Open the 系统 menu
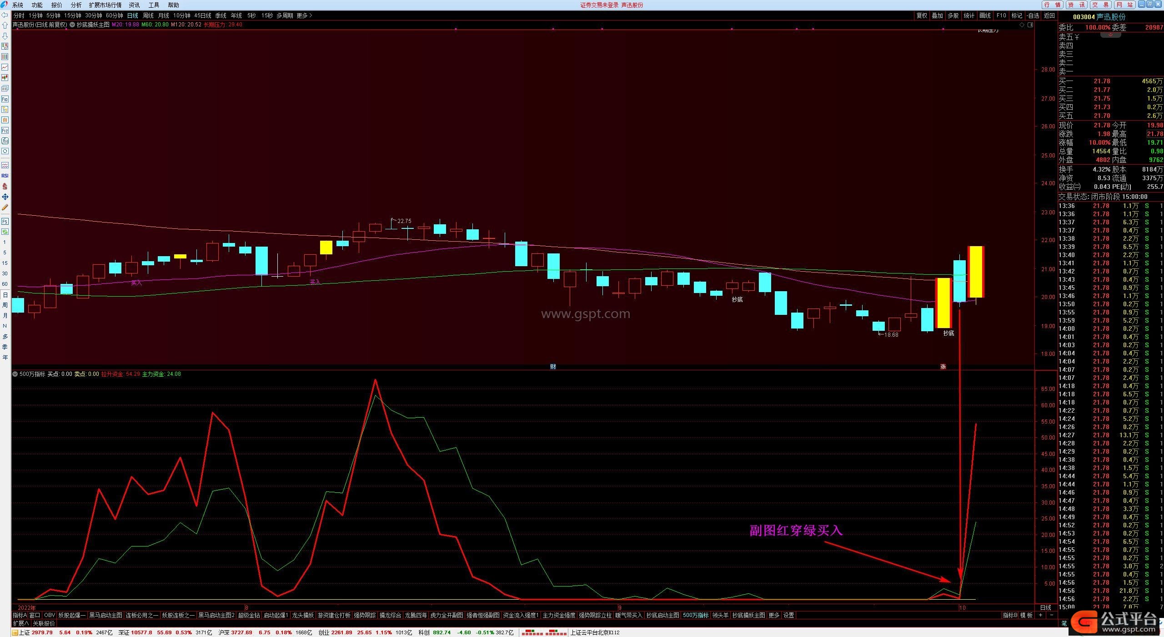 (x=18, y=5)
